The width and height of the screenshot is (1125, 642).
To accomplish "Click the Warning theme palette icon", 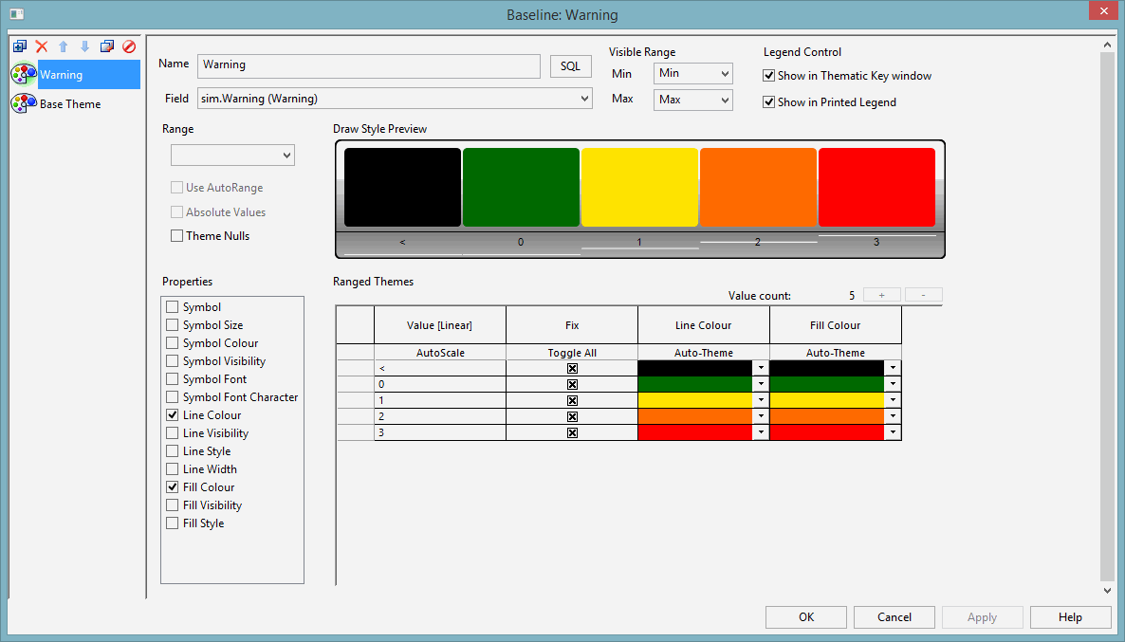I will point(23,73).
